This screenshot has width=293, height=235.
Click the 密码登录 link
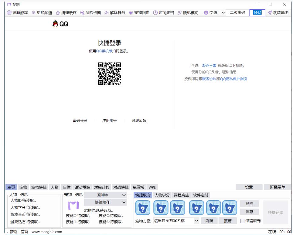(80, 121)
